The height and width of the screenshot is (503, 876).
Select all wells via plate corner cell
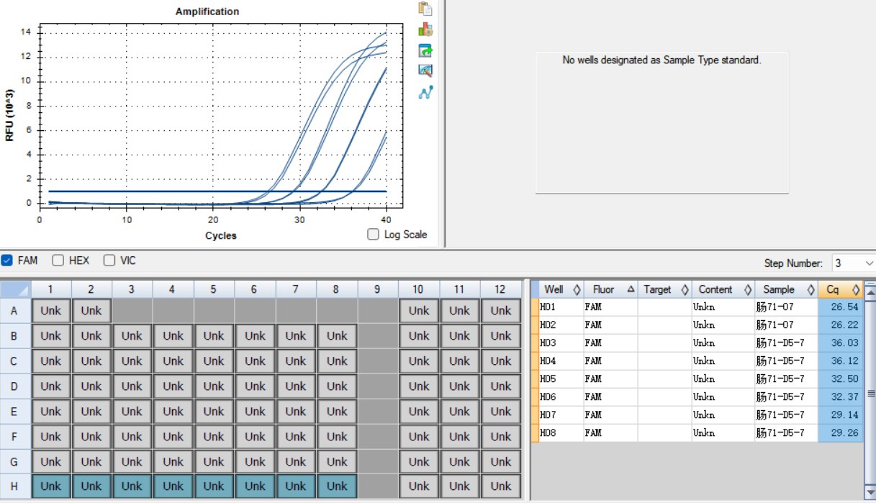[x=15, y=289]
